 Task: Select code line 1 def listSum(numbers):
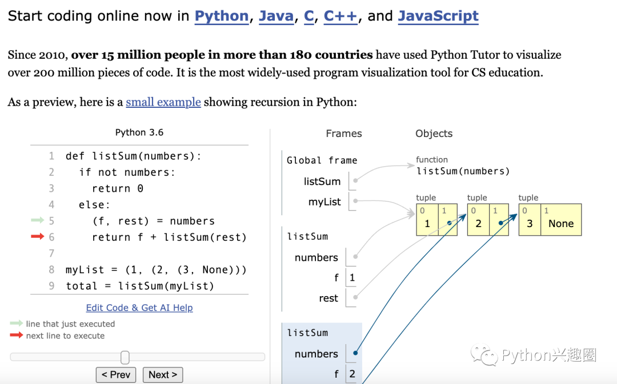coord(134,156)
